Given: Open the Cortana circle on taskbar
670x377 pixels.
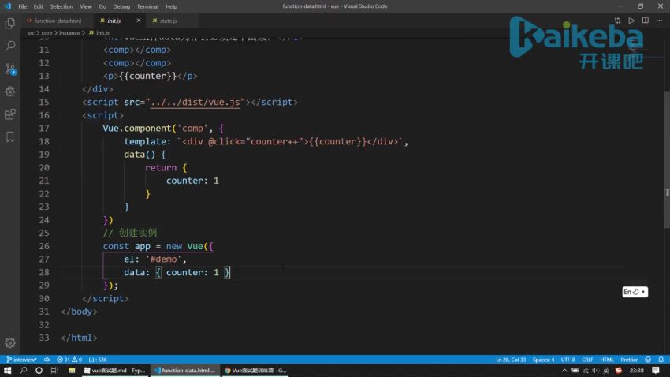Looking at the screenshot, I should (x=39, y=371).
